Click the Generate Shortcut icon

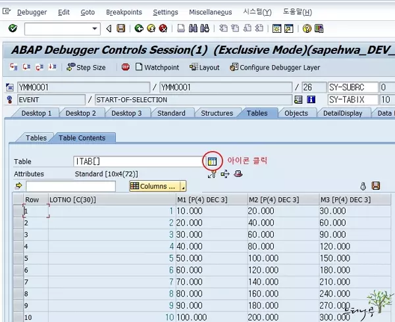coord(289,29)
